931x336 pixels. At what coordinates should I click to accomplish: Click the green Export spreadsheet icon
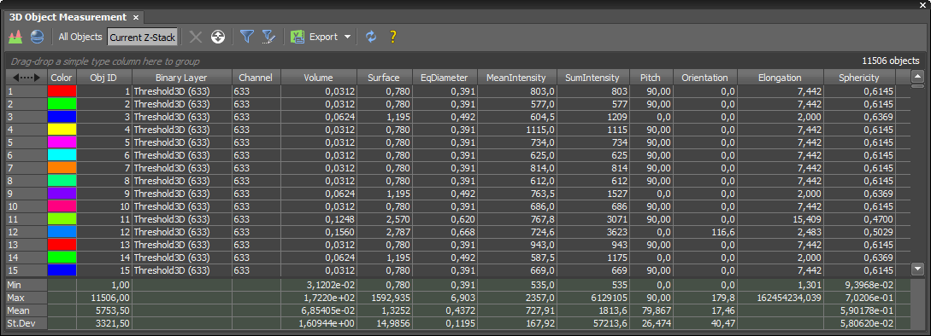(298, 37)
